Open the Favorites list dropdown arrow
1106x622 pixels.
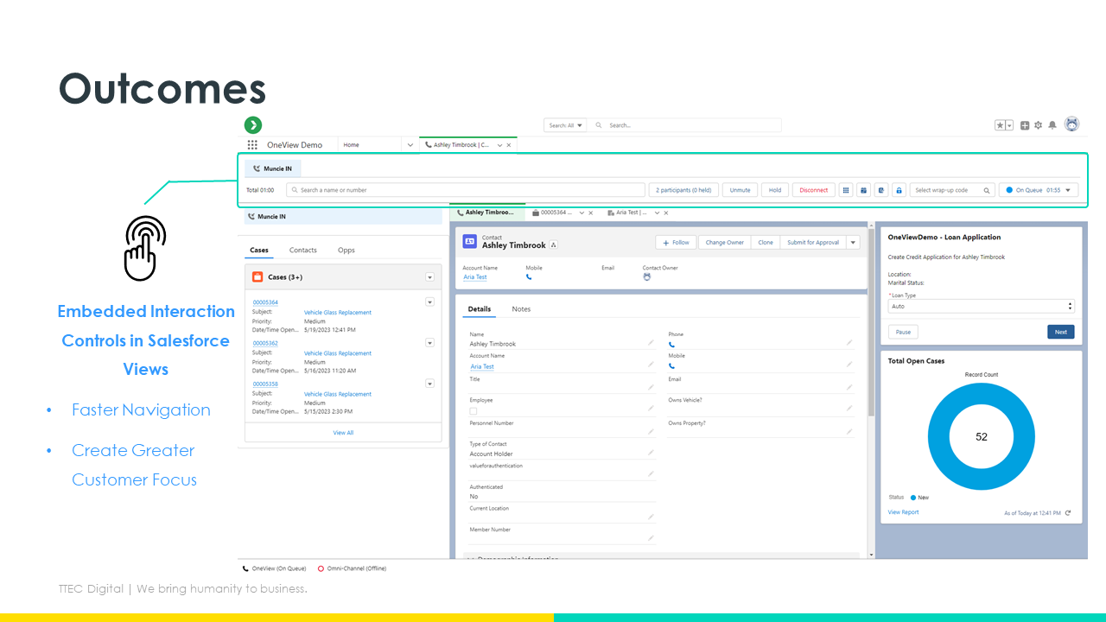pos(1009,125)
